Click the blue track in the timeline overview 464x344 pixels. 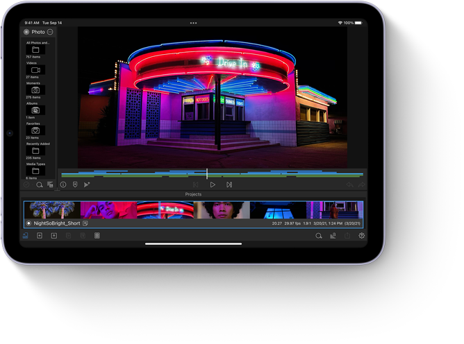[212, 173]
